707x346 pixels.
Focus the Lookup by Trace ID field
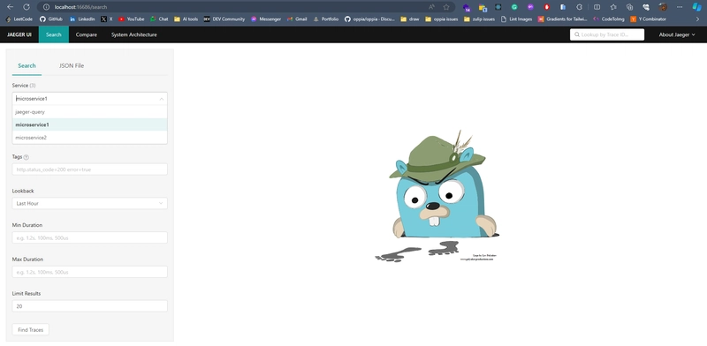pyautogui.click(x=607, y=34)
